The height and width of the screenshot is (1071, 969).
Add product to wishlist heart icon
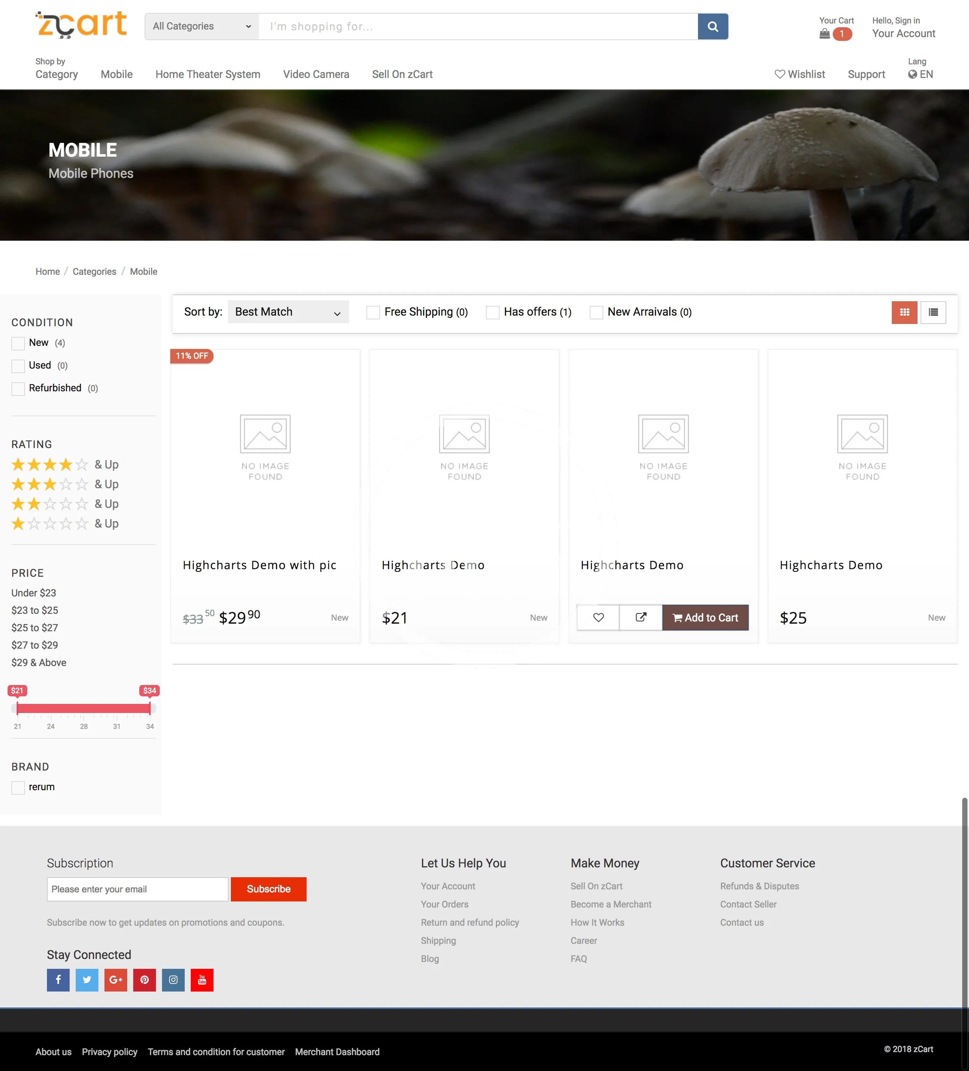point(598,617)
